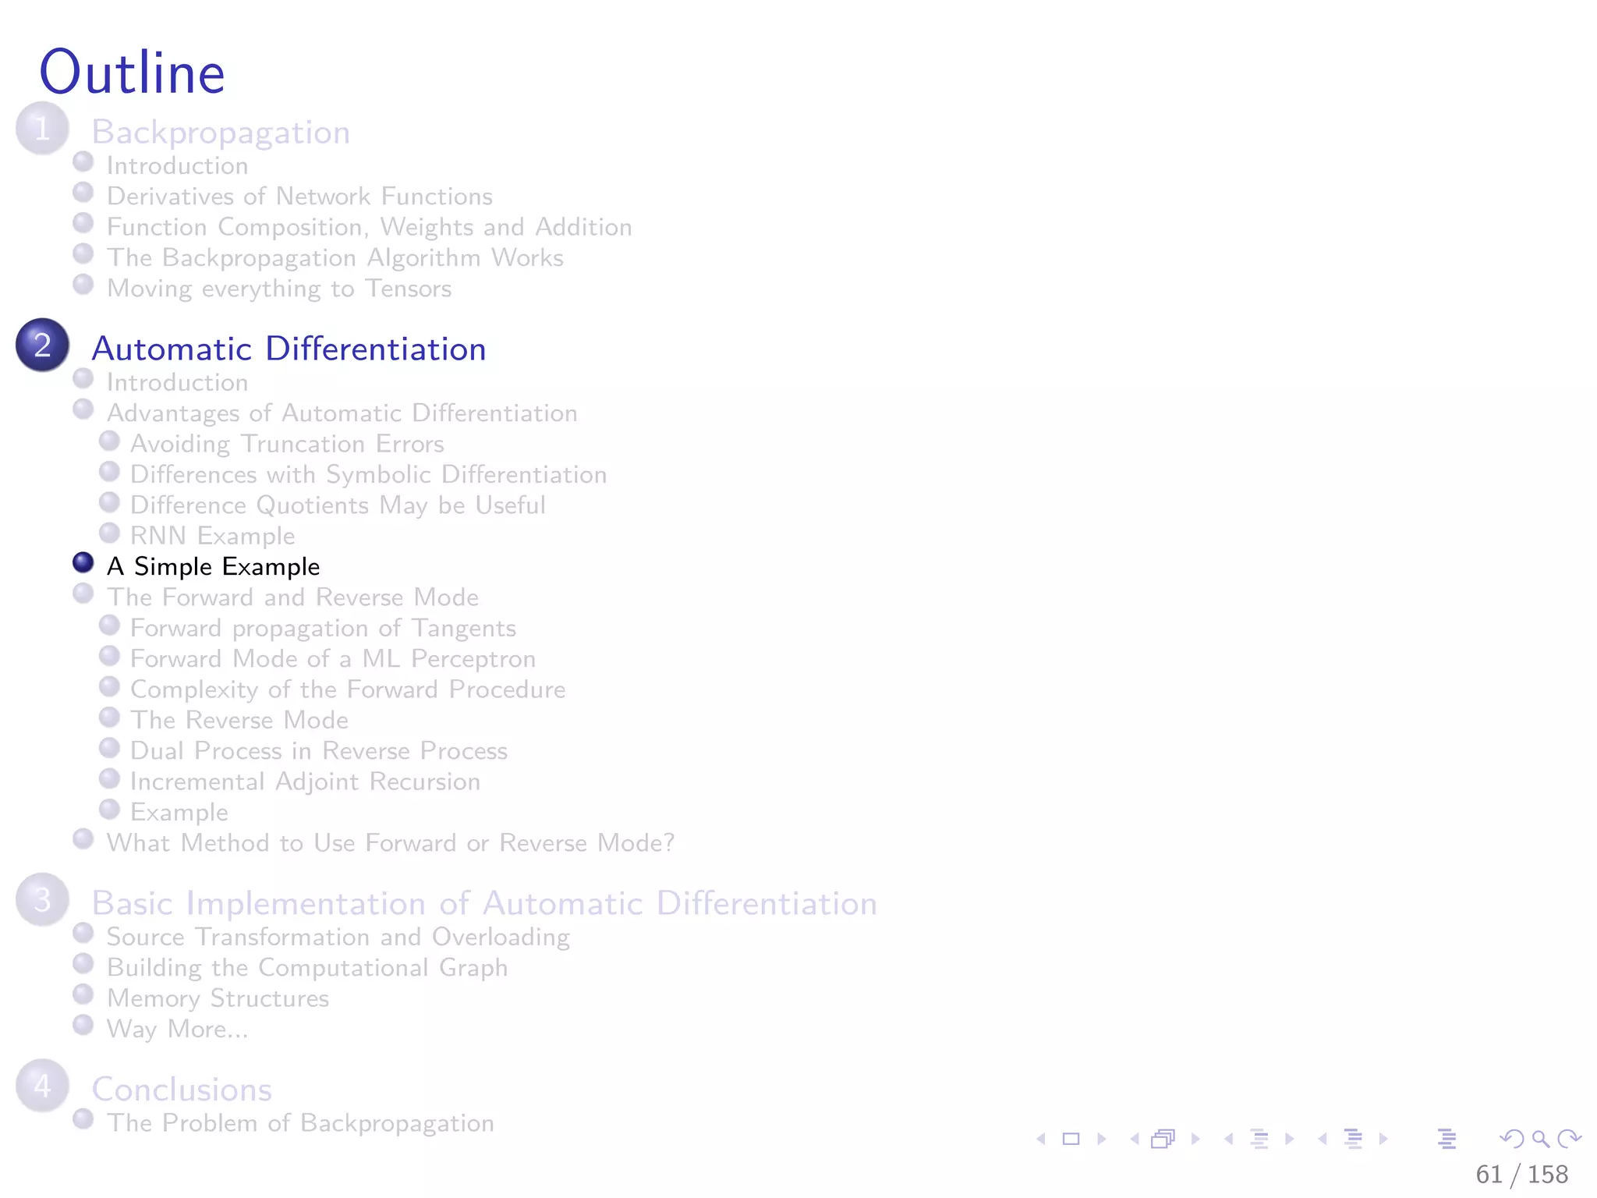The width and height of the screenshot is (1597, 1198).
Task: Jump to Conclusions section heading
Action: [182, 1090]
